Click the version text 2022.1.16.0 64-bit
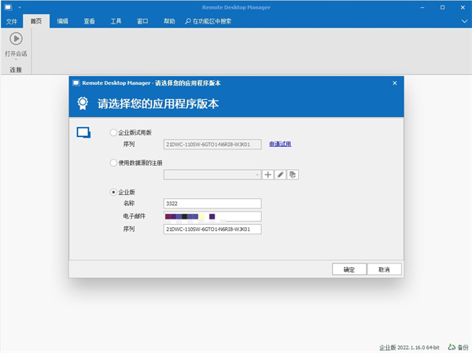Viewport: 472px width, 353px height. [419, 347]
